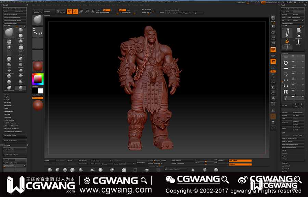Click the BPR render icon atop right shelf
The image size is (308, 197).
pos(273,18)
